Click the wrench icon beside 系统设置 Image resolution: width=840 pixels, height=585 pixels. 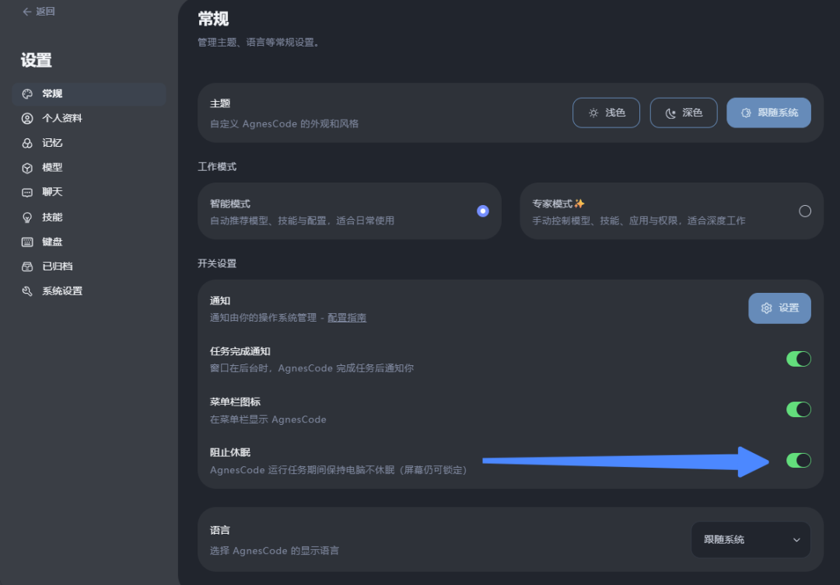tap(27, 291)
